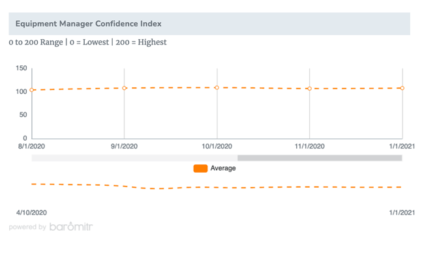The image size is (424, 262).
Task: Toggle the Average series legend label
Action: [x=223, y=168]
